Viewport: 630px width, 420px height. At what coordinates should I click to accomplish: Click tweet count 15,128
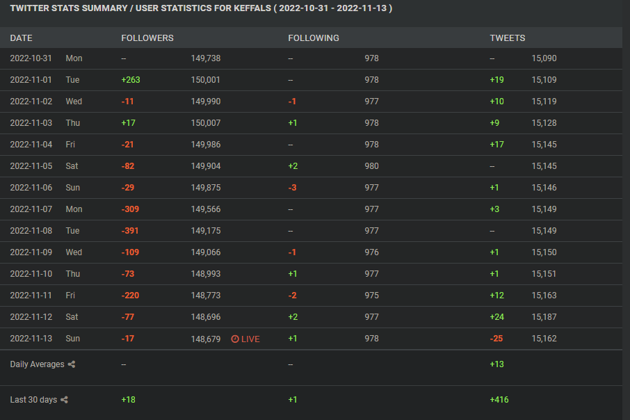[x=544, y=123]
